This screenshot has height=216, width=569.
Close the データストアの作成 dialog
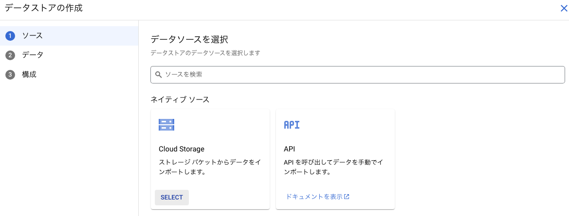point(564,9)
